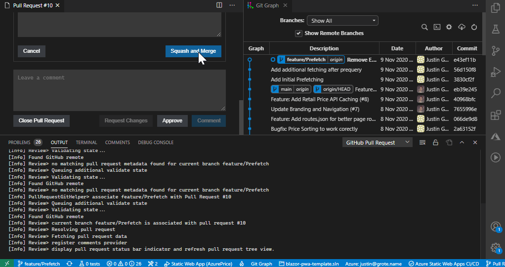Click the remote indicator in status bar
This screenshot has width=505, height=267.
[x=7, y=264]
